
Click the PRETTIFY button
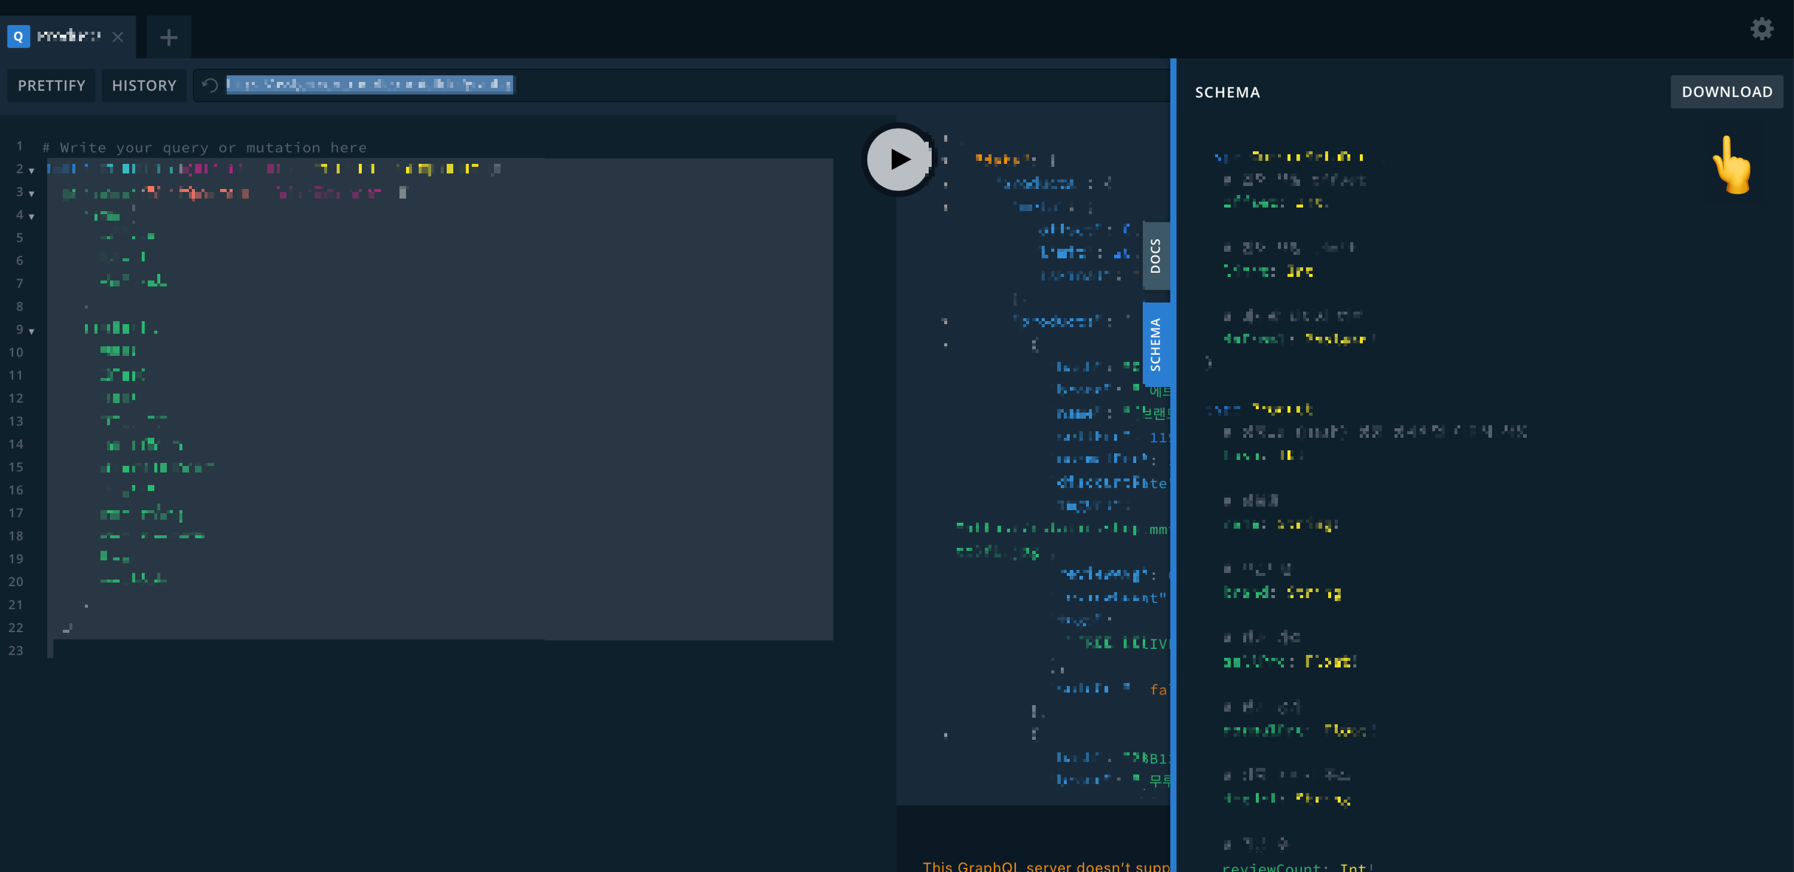coord(51,86)
